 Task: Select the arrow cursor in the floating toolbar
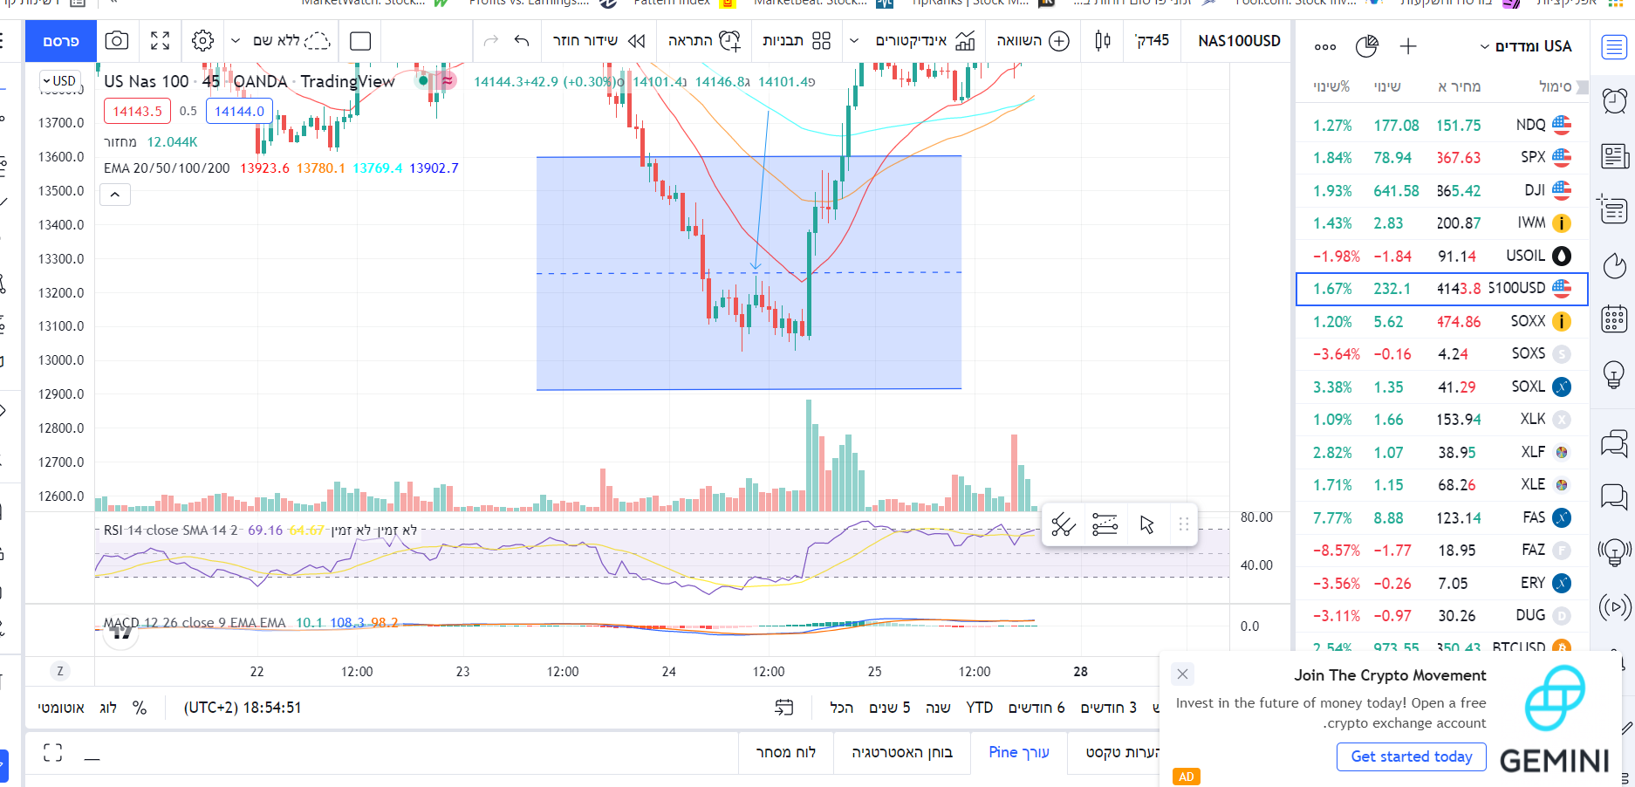(x=1146, y=524)
